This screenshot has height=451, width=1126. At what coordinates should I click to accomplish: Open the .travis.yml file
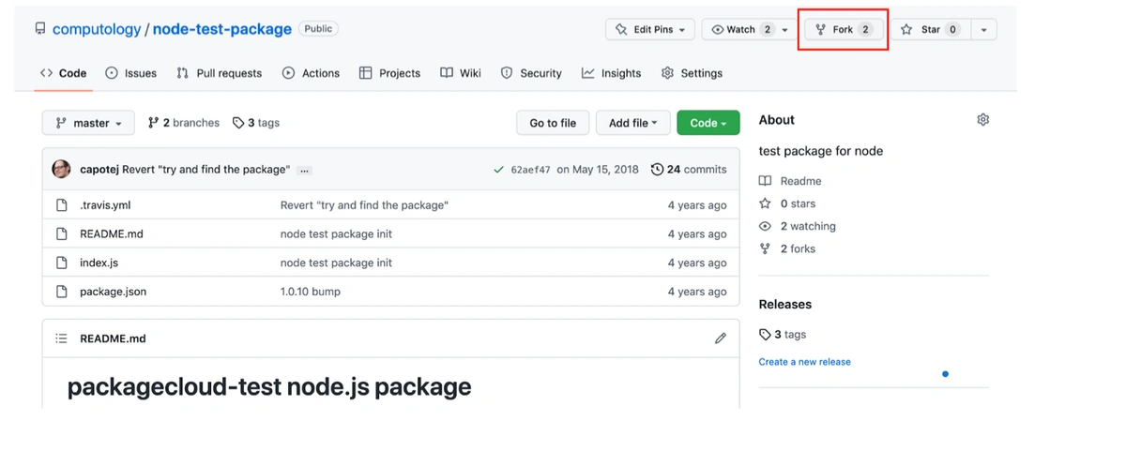105,205
